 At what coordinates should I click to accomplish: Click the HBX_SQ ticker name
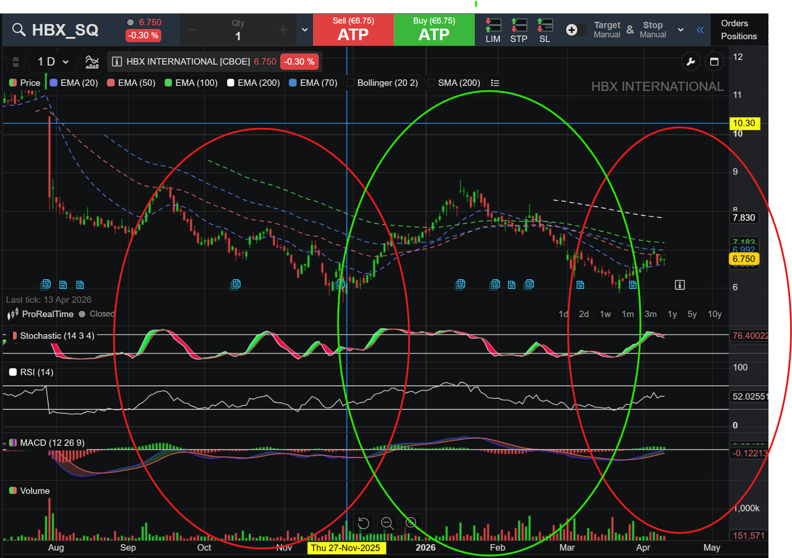[65, 30]
